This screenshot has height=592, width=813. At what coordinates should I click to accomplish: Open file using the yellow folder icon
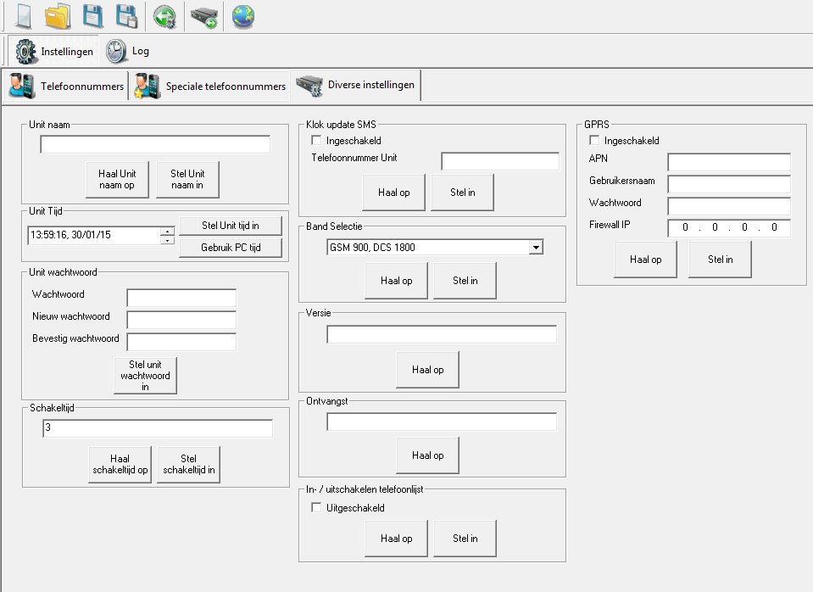pos(58,16)
